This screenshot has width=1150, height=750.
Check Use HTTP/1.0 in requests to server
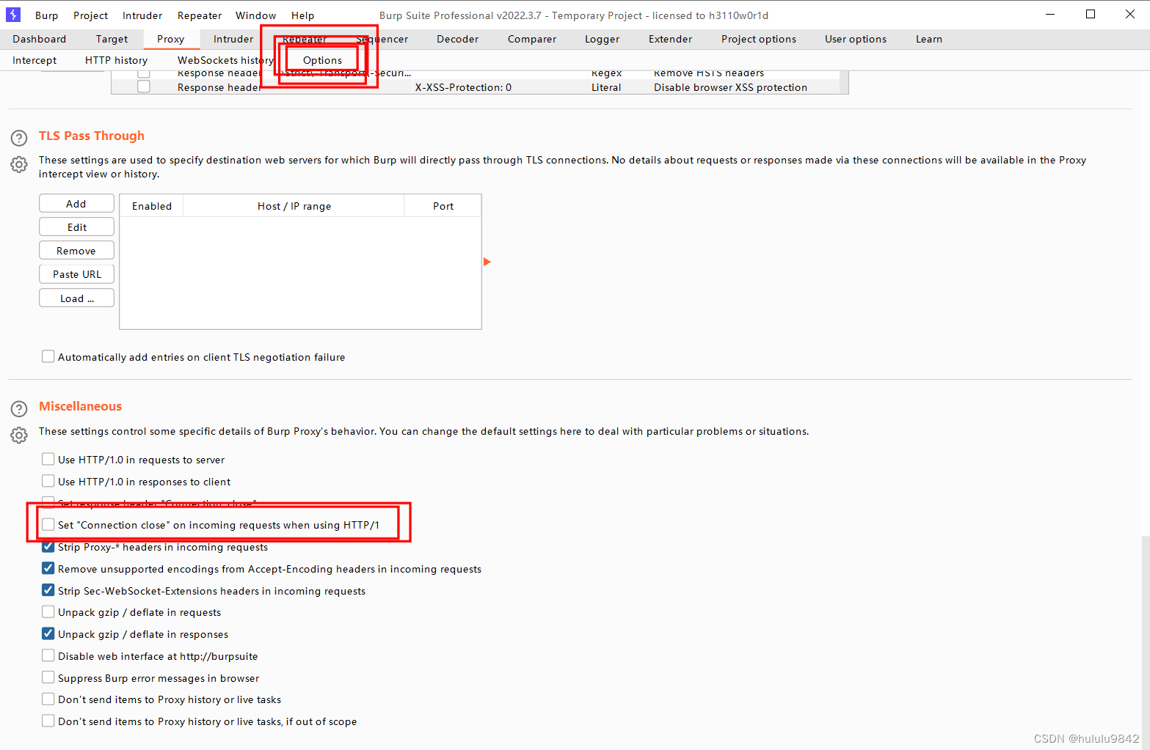point(48,459)
